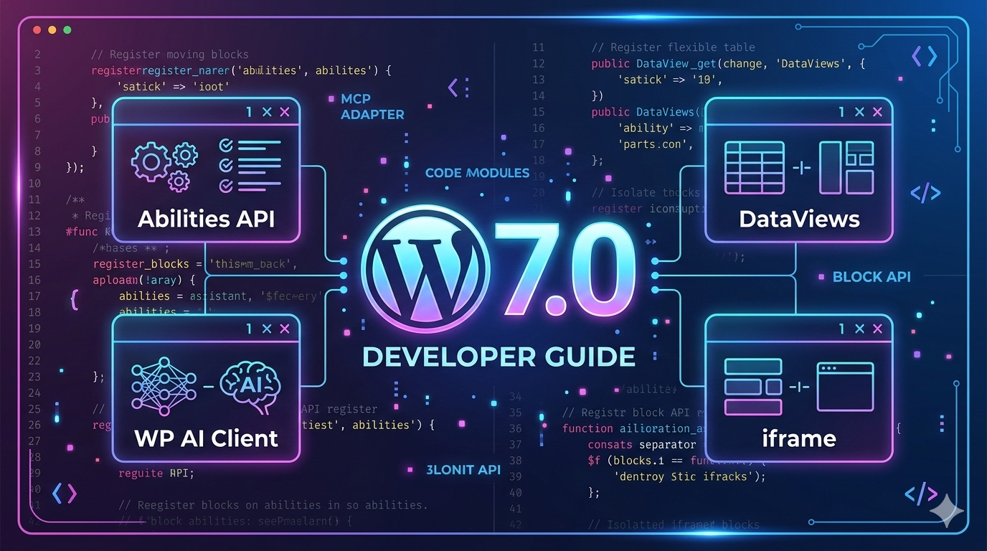Toggle the bottom checkmark in Abilities API checklist
Image resolution: width=987 pixels, height=551 pixels.
[226, 186]
